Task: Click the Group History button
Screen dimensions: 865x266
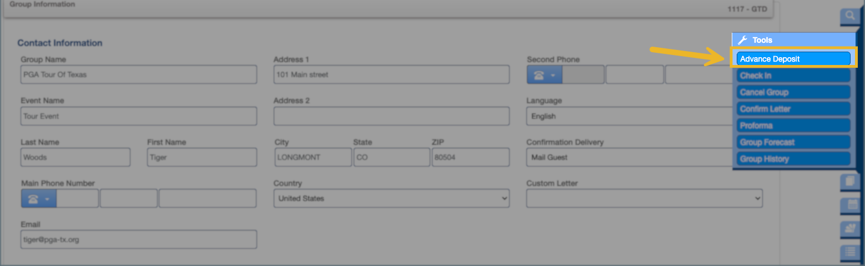Action: 794,159
